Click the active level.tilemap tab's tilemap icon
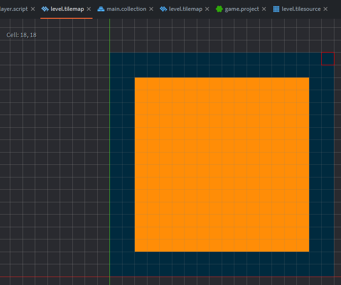This screenshot has width=341, height=285. (x=45, y=9)
